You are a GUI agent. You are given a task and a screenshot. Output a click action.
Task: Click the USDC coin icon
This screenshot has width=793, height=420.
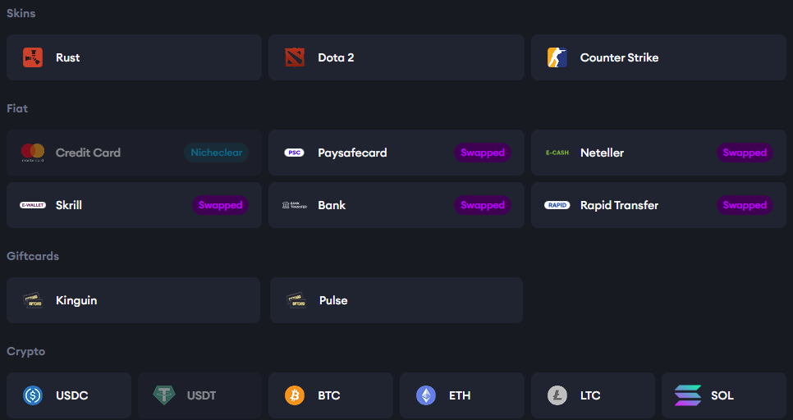(x=33, y=395)
